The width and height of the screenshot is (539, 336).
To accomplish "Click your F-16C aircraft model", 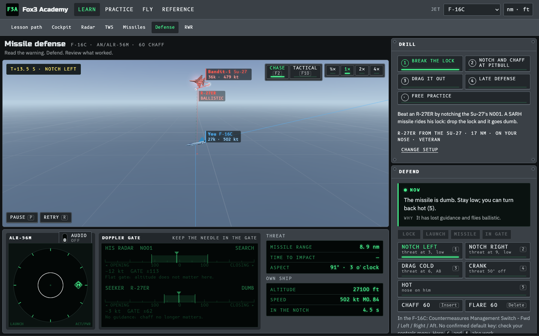I will pos(196,142).
